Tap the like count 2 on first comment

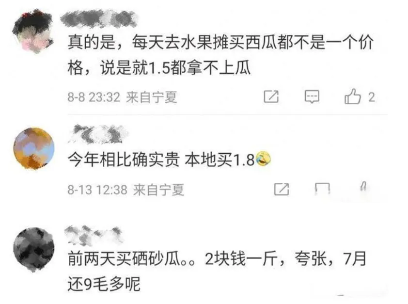(x=372, y=97)
